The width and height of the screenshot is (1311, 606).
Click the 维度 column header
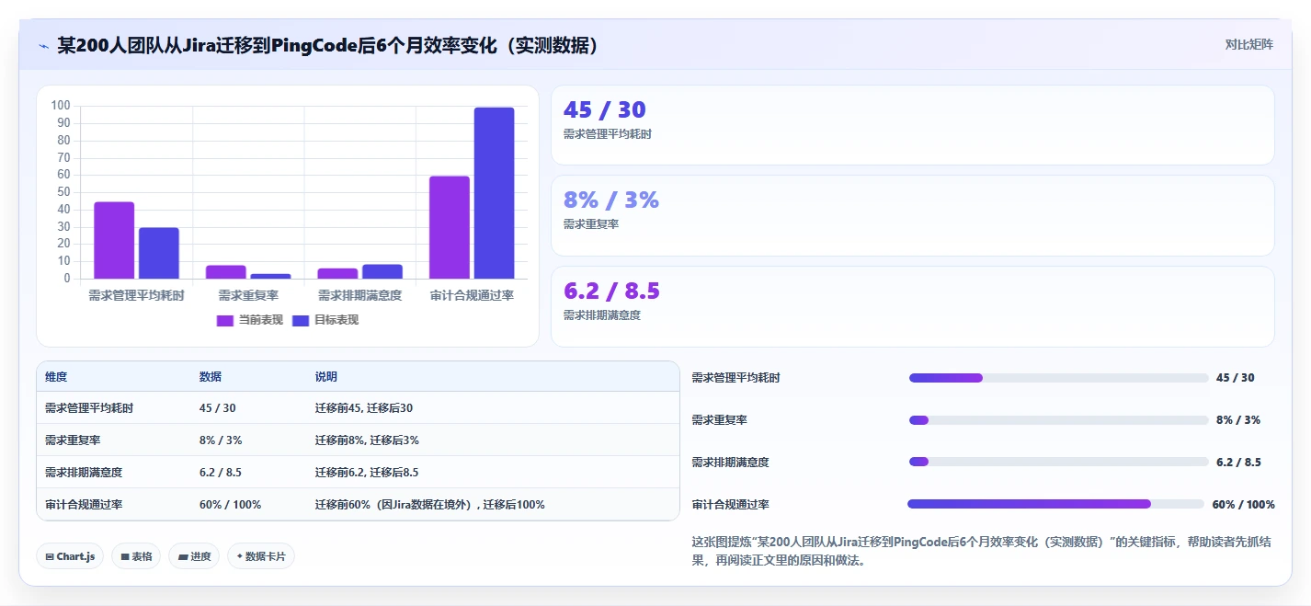56,377
